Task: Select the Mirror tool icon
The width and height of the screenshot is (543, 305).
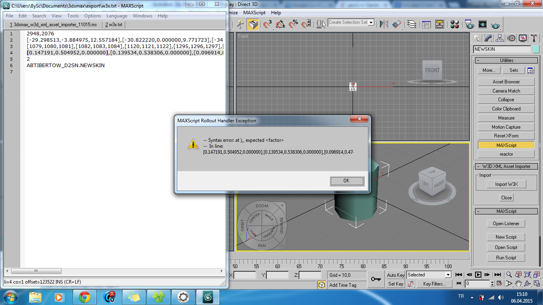Action: click(384, 25)
